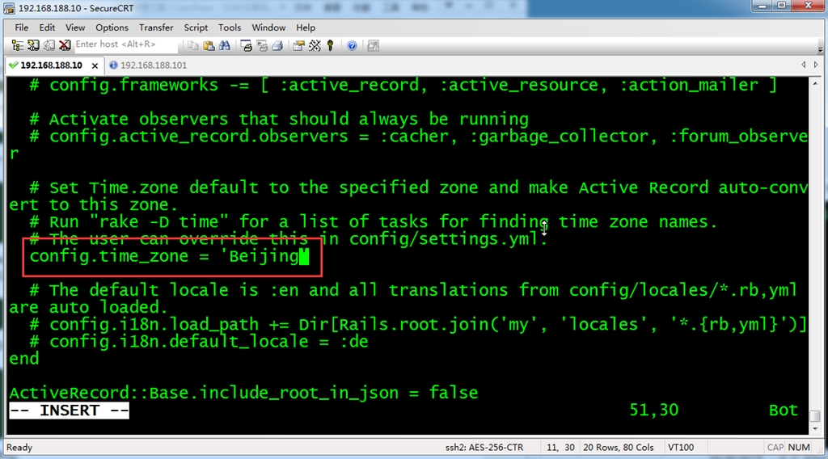Expand toolbar options arrow at toolbar's right end

pos(820,50)
